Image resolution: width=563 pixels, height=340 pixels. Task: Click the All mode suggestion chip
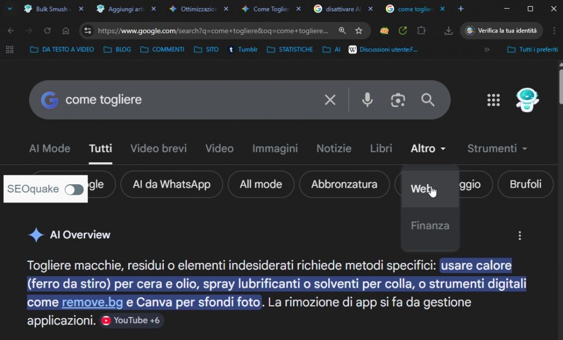point(261,184)
